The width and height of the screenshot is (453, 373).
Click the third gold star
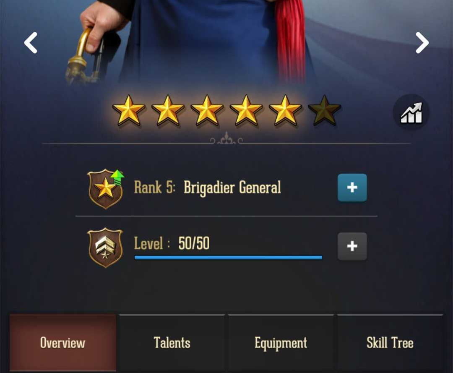(207, 111)
